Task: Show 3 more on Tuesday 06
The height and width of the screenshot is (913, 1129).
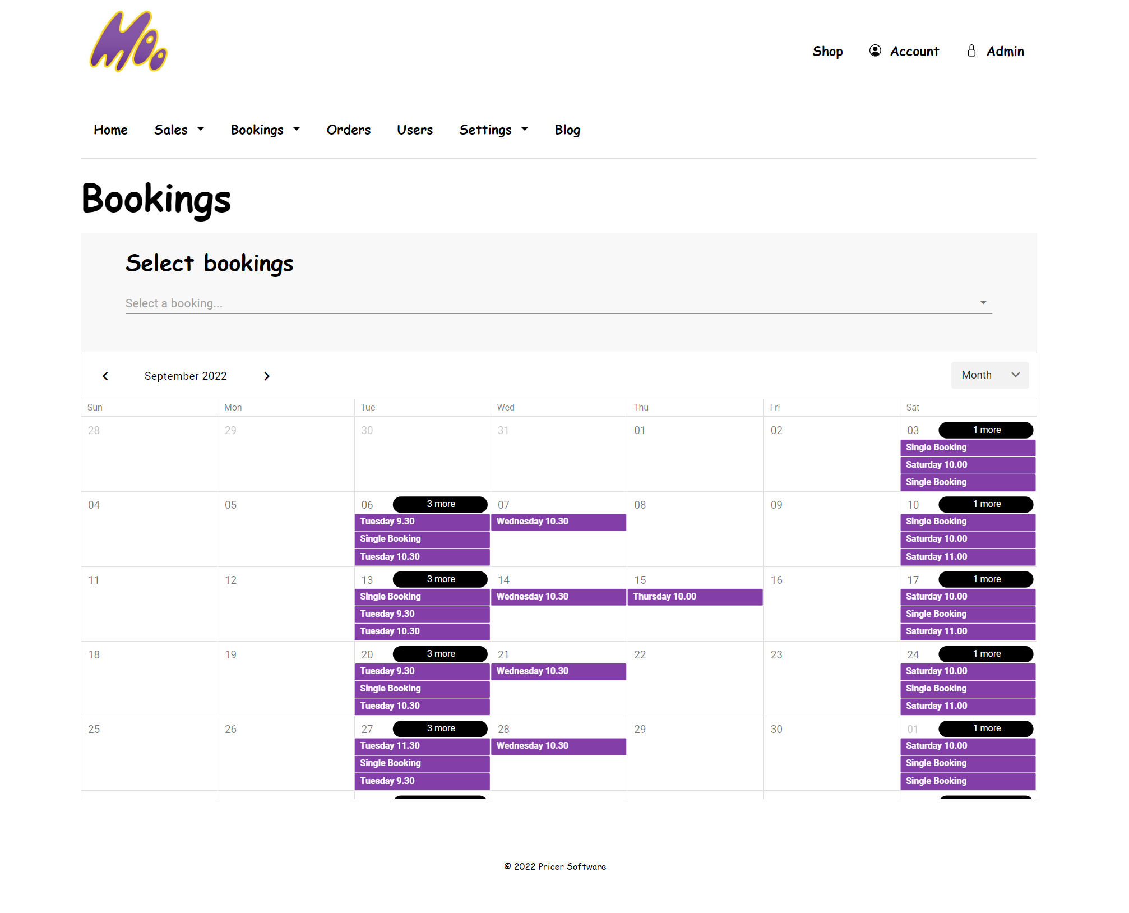Action: click(x=440, y=504)
